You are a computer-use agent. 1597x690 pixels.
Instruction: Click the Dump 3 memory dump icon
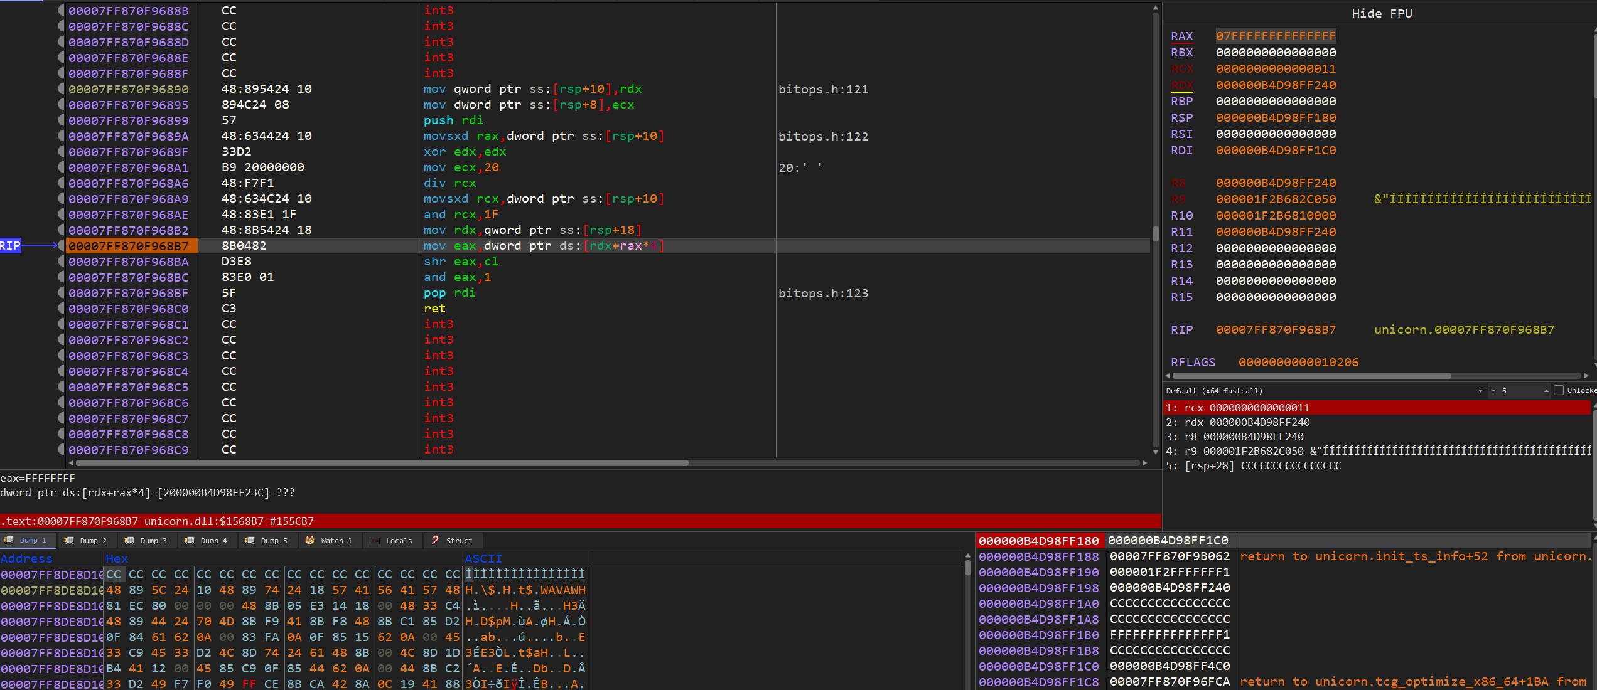(129, 540)
